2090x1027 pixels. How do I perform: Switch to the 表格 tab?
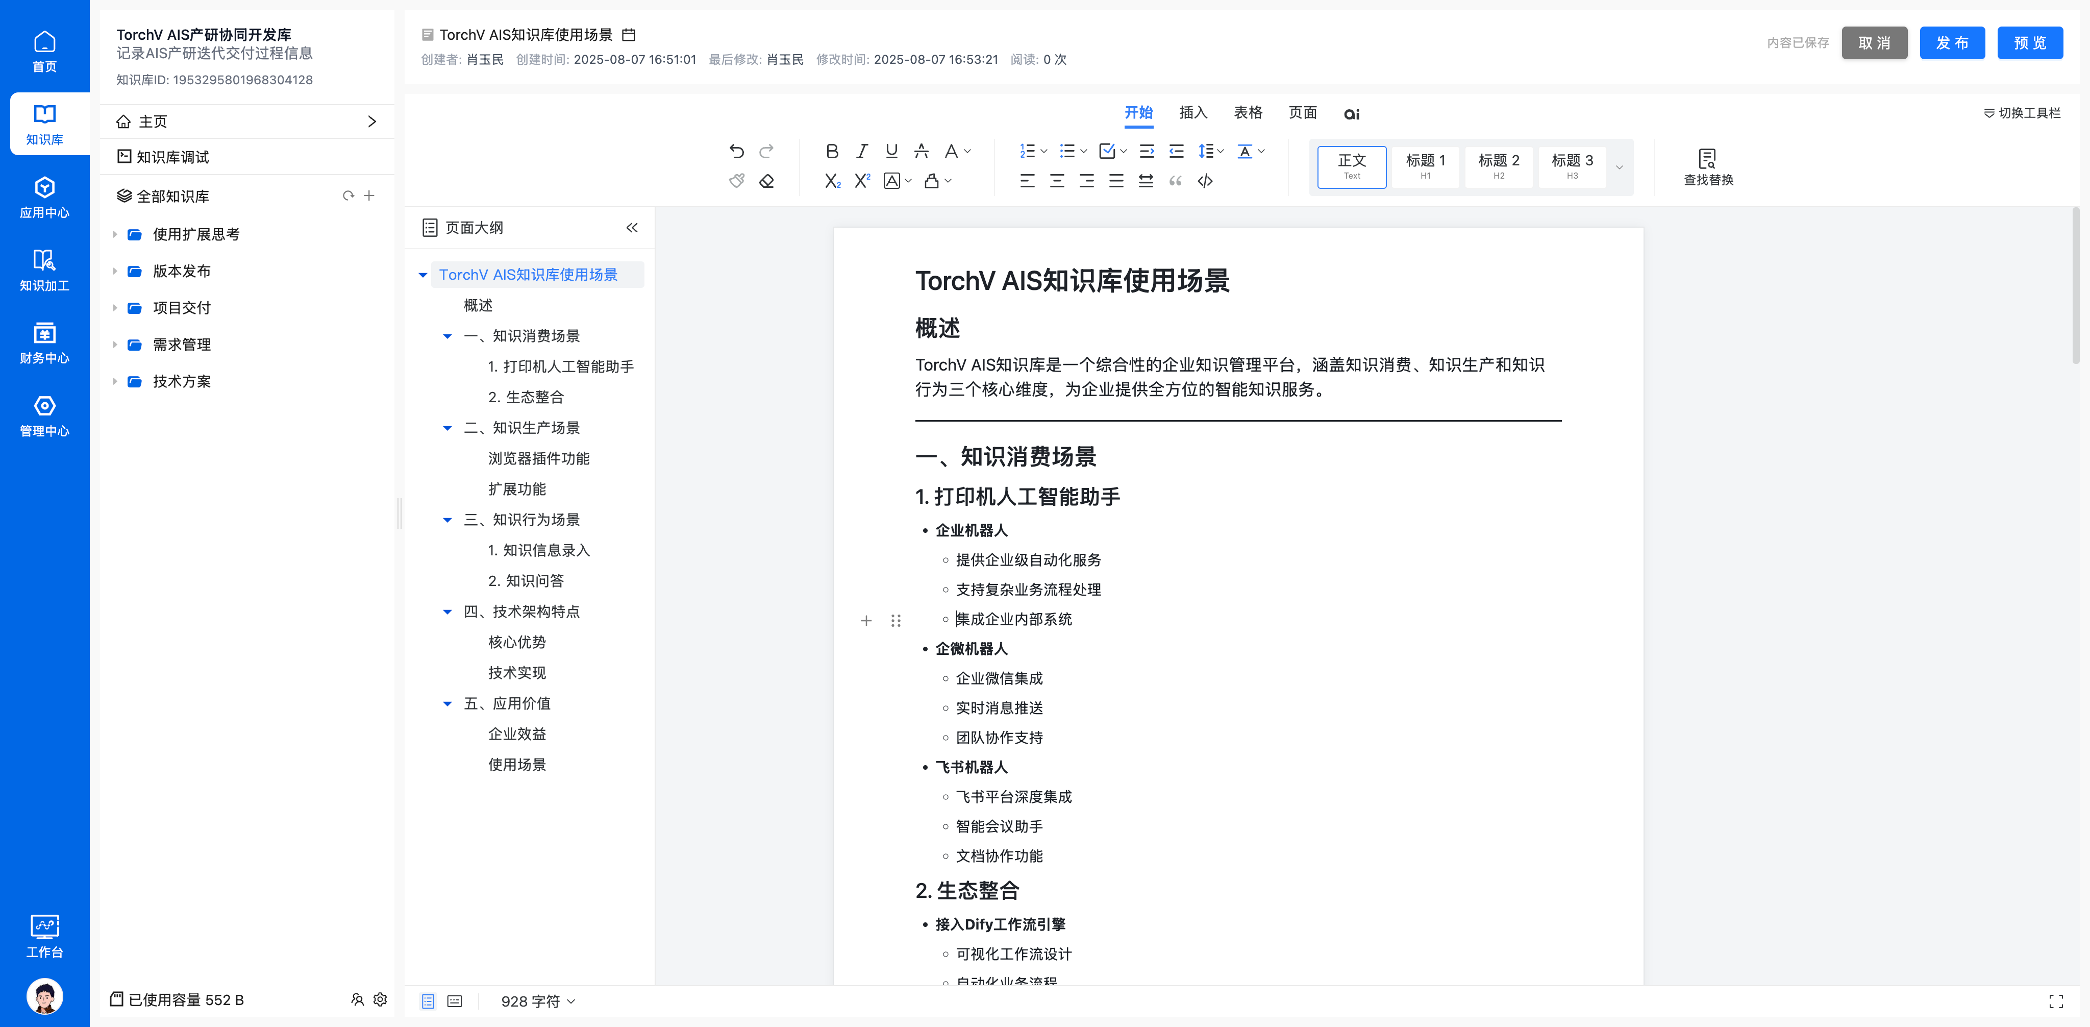(1248, 113)
